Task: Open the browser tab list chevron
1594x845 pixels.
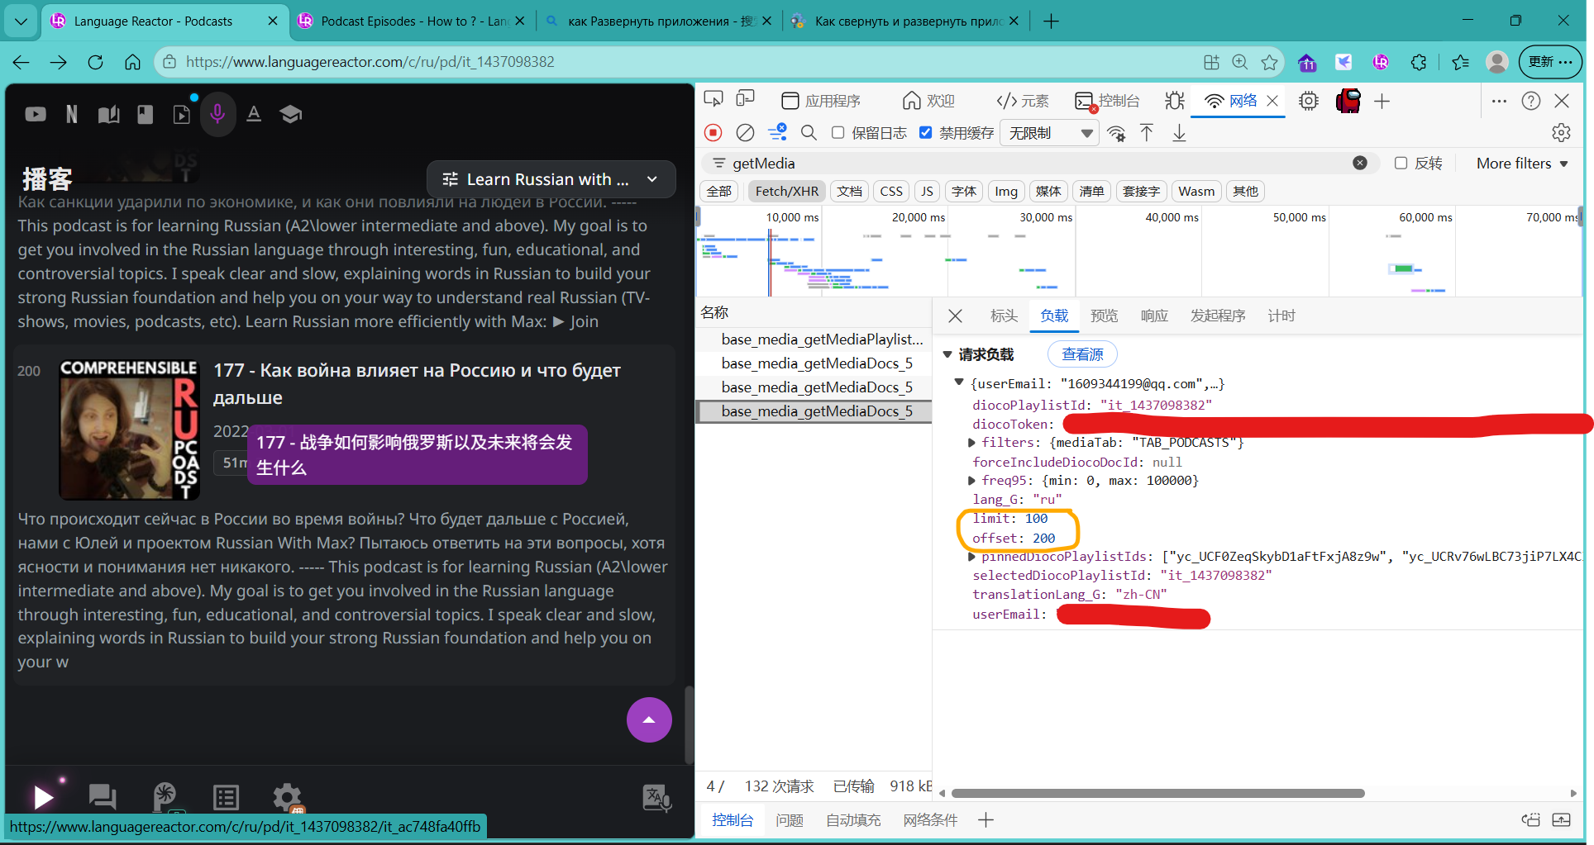Action: (x=21, y=21)
